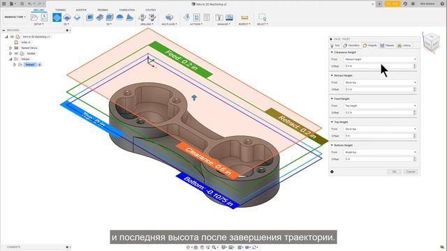Select the third 2D milling operation icon
The height and width of the screenshot is (251, 447).
[77, 17]
